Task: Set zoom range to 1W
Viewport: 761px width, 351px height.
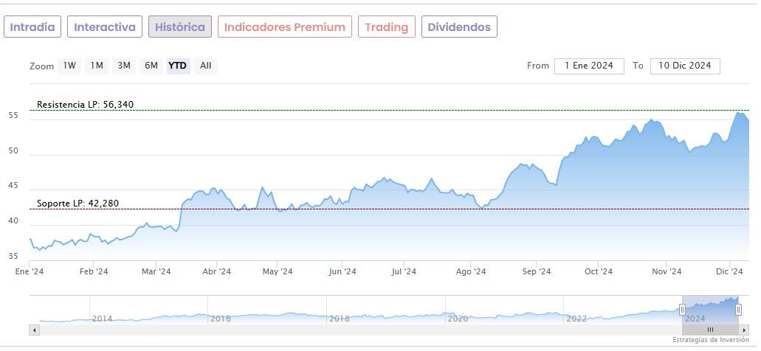Action: (x=69, y=66)
